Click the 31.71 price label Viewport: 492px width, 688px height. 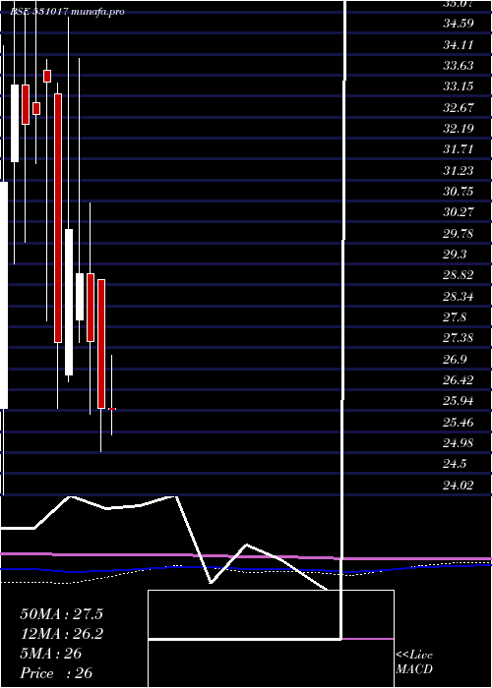pos(459,149)
